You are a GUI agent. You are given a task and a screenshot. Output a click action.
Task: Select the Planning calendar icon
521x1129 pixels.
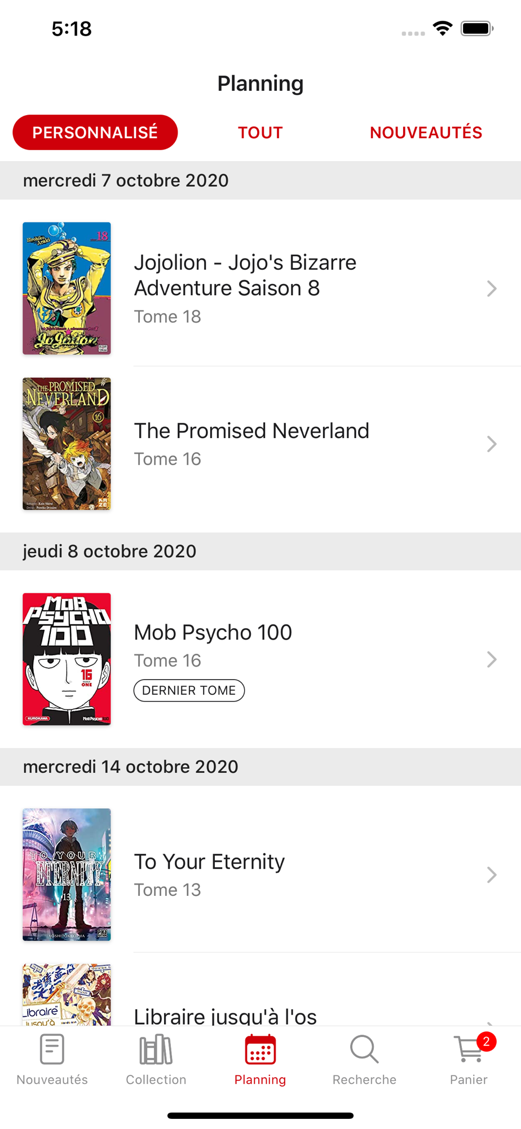tap(260, 1049)
